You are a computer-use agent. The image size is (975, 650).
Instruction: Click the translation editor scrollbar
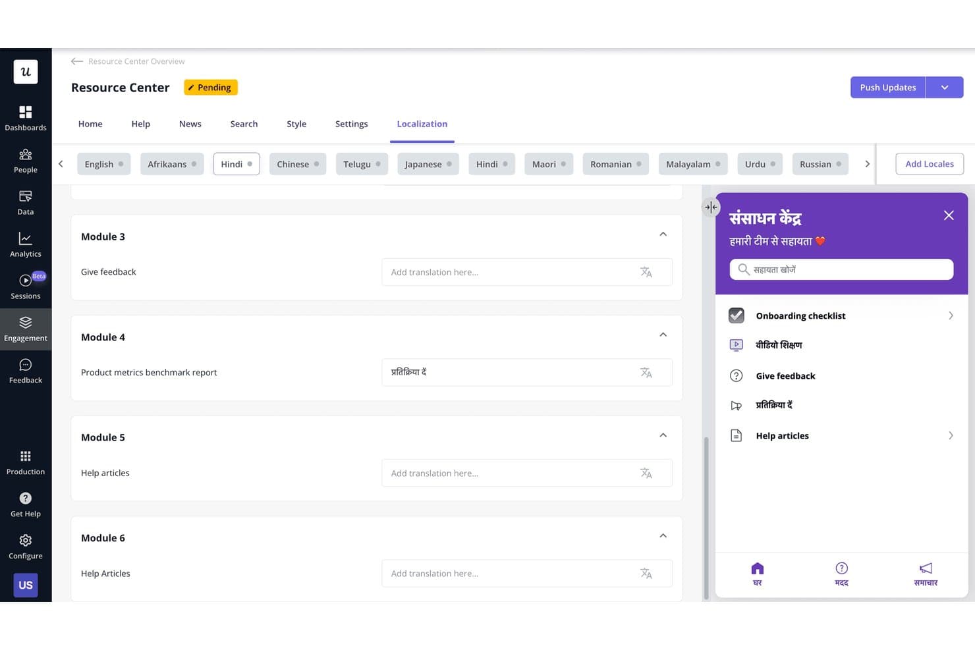[x=706, y=518]
